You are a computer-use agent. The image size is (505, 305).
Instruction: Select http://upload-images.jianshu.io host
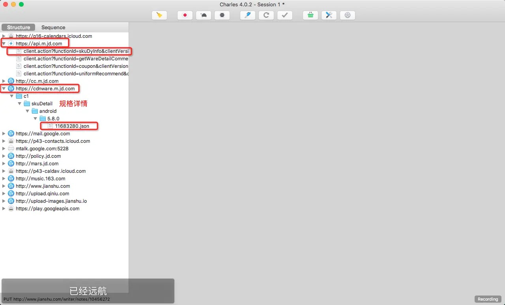(51, 201)
